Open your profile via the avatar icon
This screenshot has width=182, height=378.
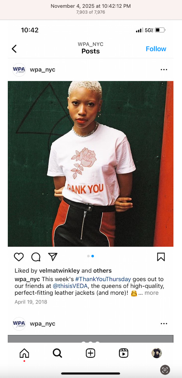(x=156, y=353)
